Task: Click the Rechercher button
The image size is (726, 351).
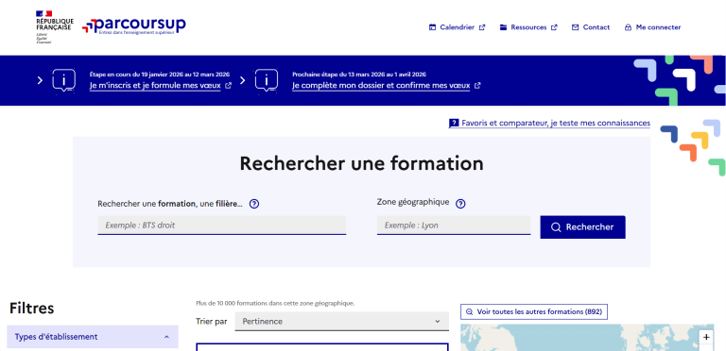Action: tap(582, 227)
